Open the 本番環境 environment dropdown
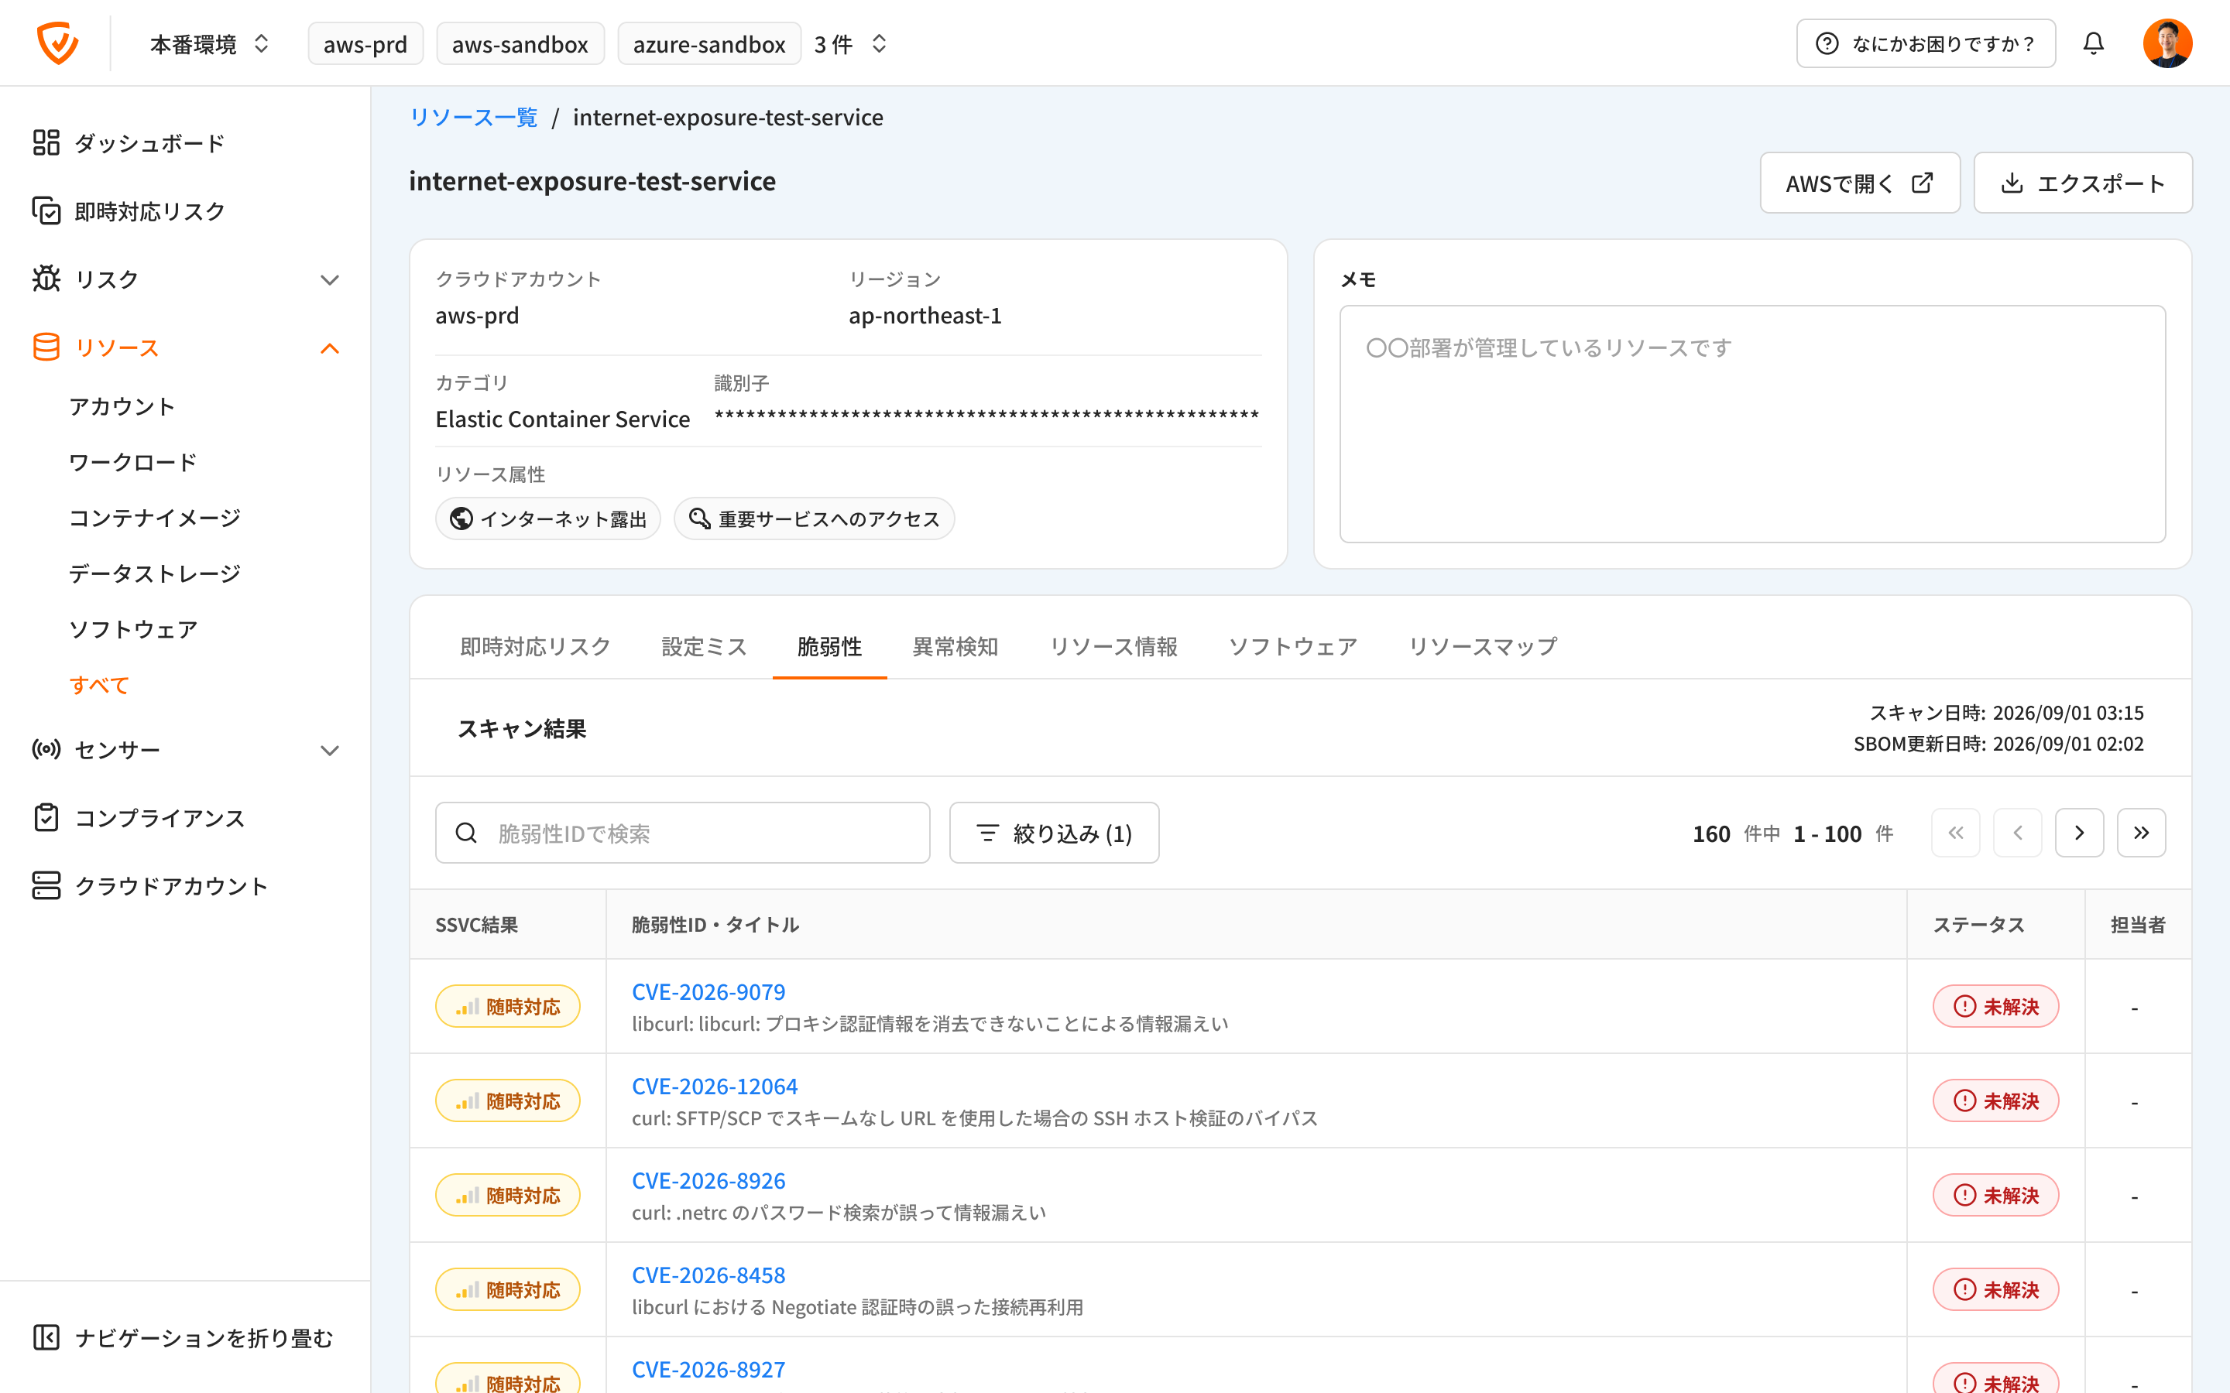This screenshot has width=2230, height=1393. pos(210,43)
